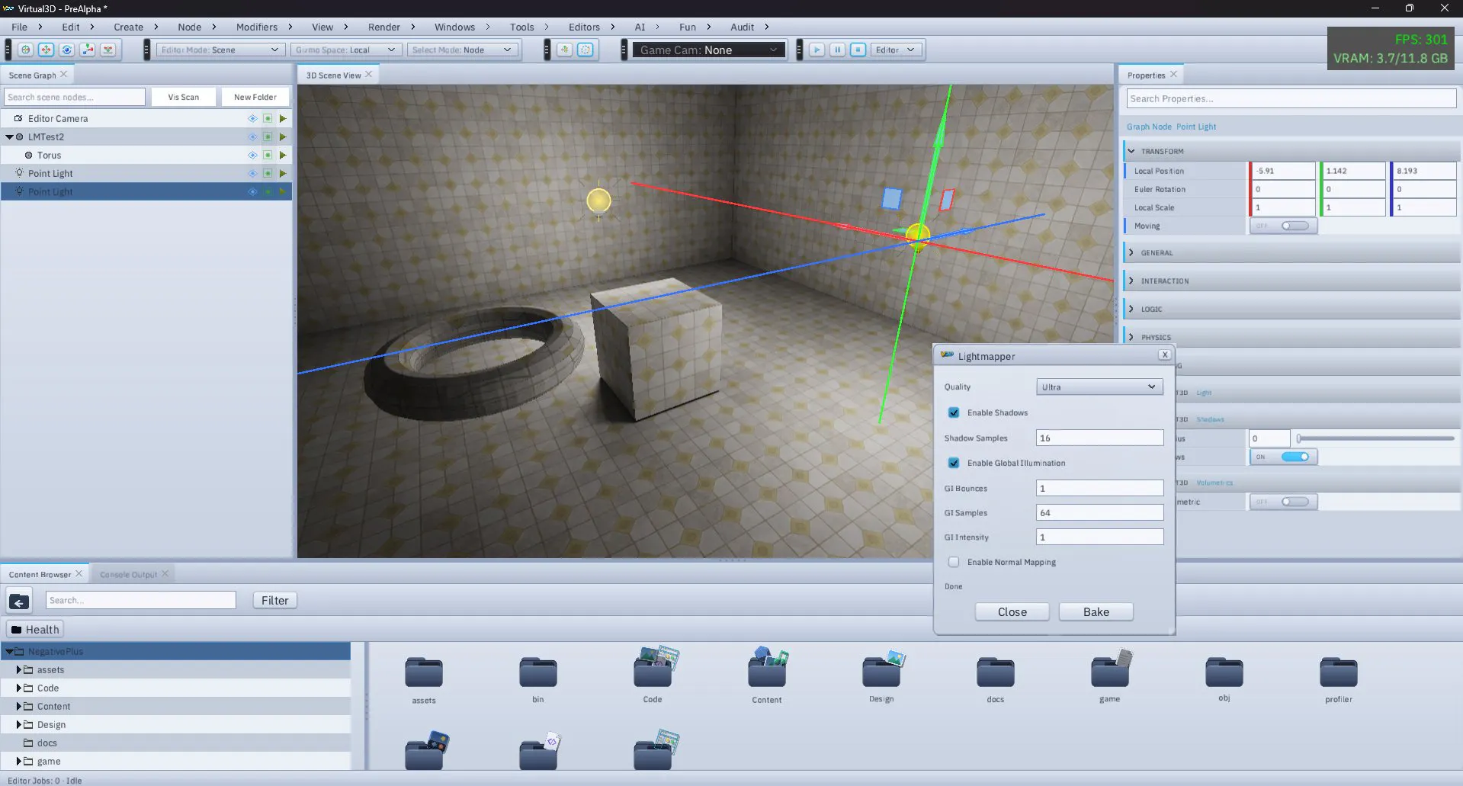The image size is (1463, 786).
Task: Open the Quality dropdown in Lightmapper
Action: (1099, 387)
